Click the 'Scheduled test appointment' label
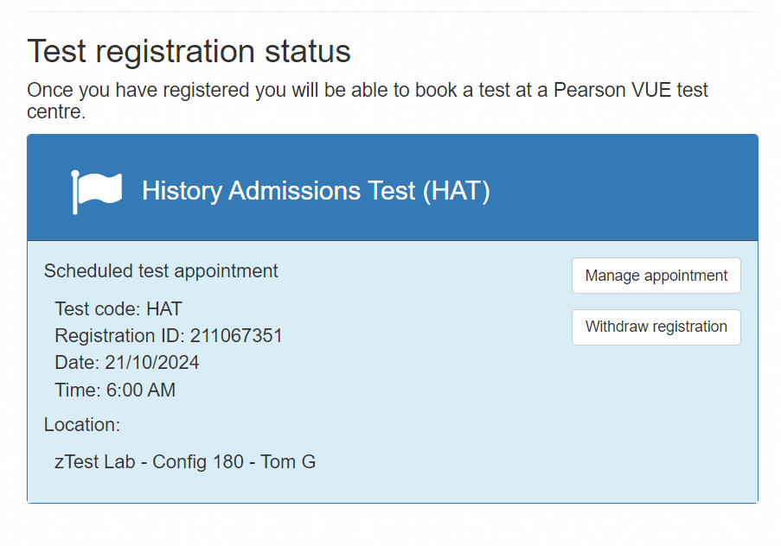The image size is (781, 546). click(x=161, y=271)
